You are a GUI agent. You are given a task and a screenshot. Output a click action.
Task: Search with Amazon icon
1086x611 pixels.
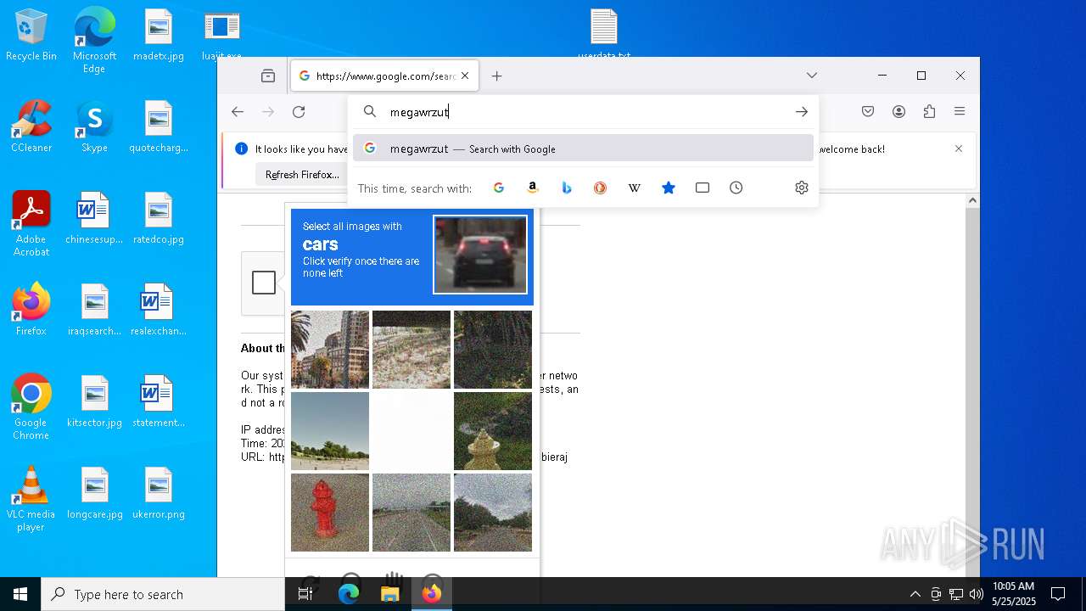pyautogui.click(x=533, y=188)
